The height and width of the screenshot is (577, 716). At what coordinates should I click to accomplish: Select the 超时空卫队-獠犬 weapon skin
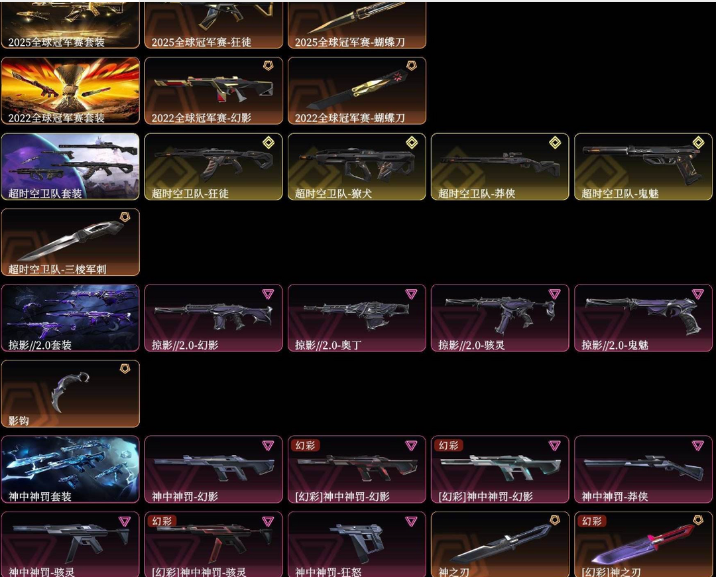pos(357,166)
